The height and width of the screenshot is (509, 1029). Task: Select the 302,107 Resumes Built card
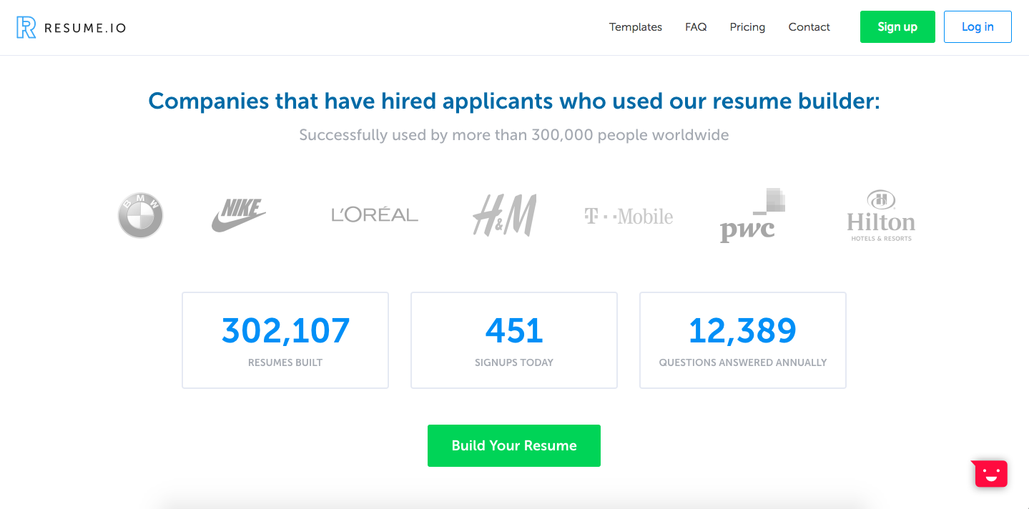(x=285, y=340)
